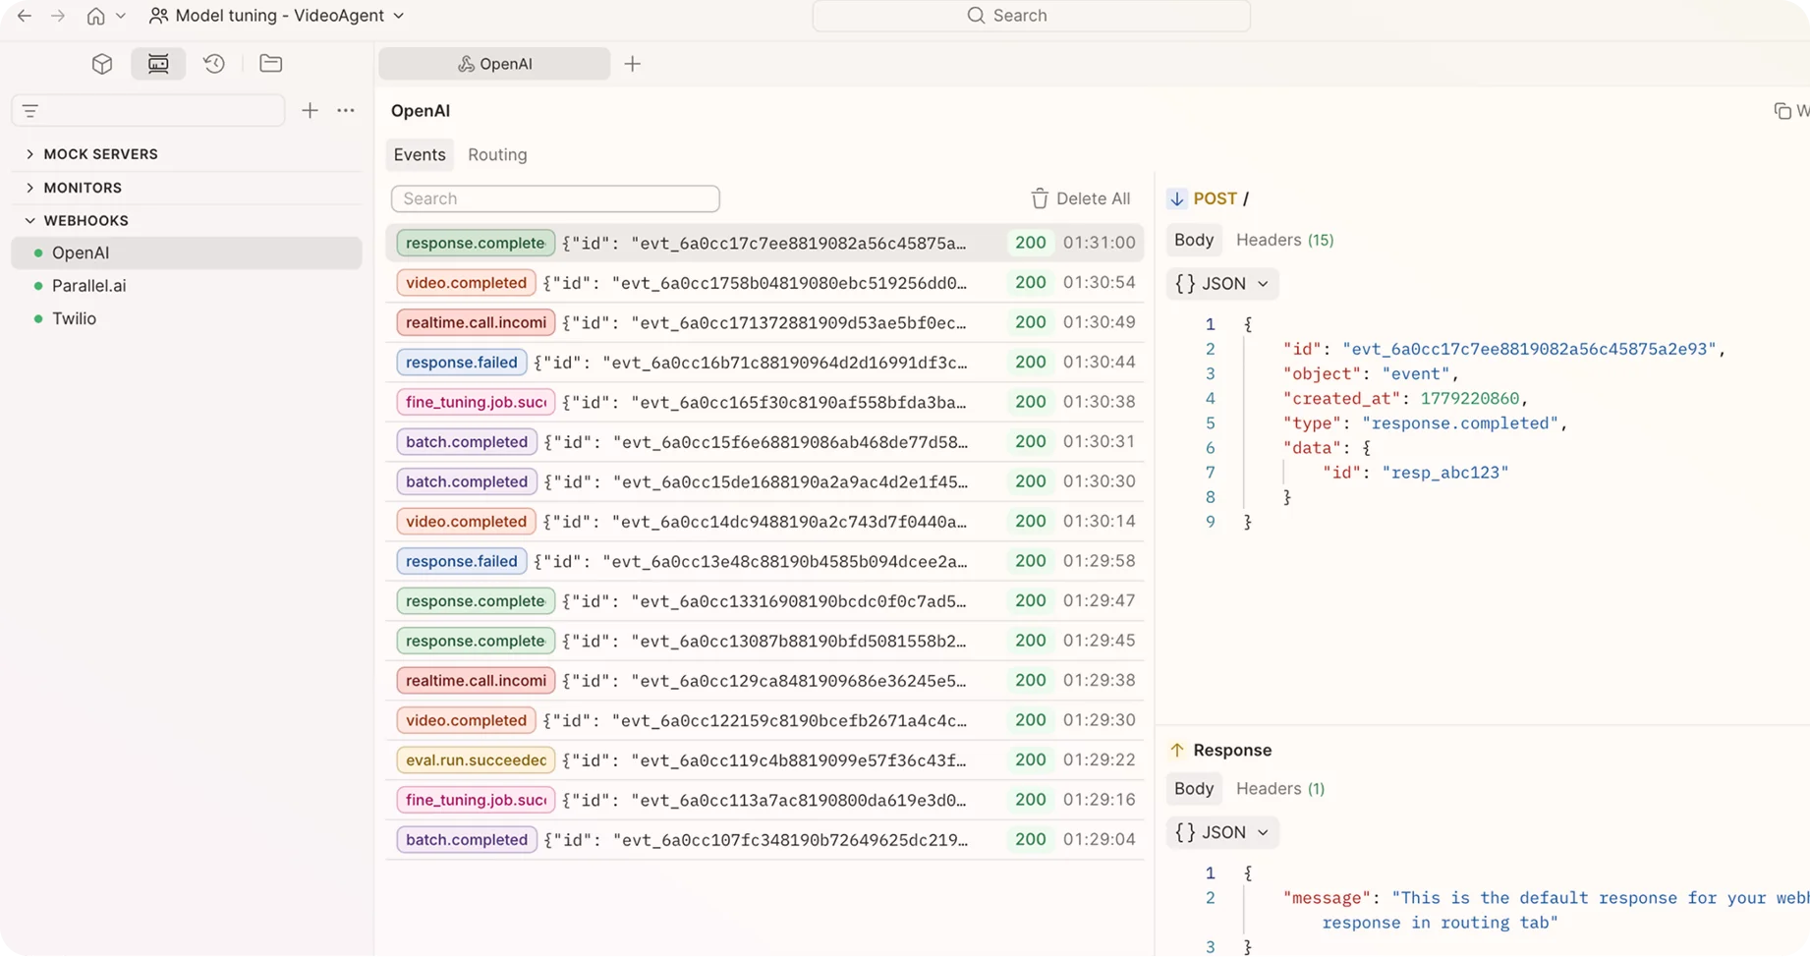Open a new tab with the plus button
Viewport: 1810px width, 957px height.
(633, 64)
